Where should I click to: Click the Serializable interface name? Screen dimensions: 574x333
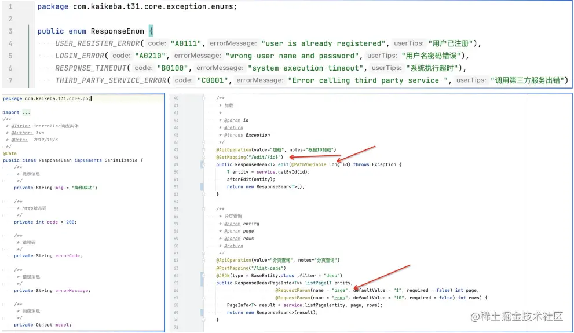pos(121,160)
